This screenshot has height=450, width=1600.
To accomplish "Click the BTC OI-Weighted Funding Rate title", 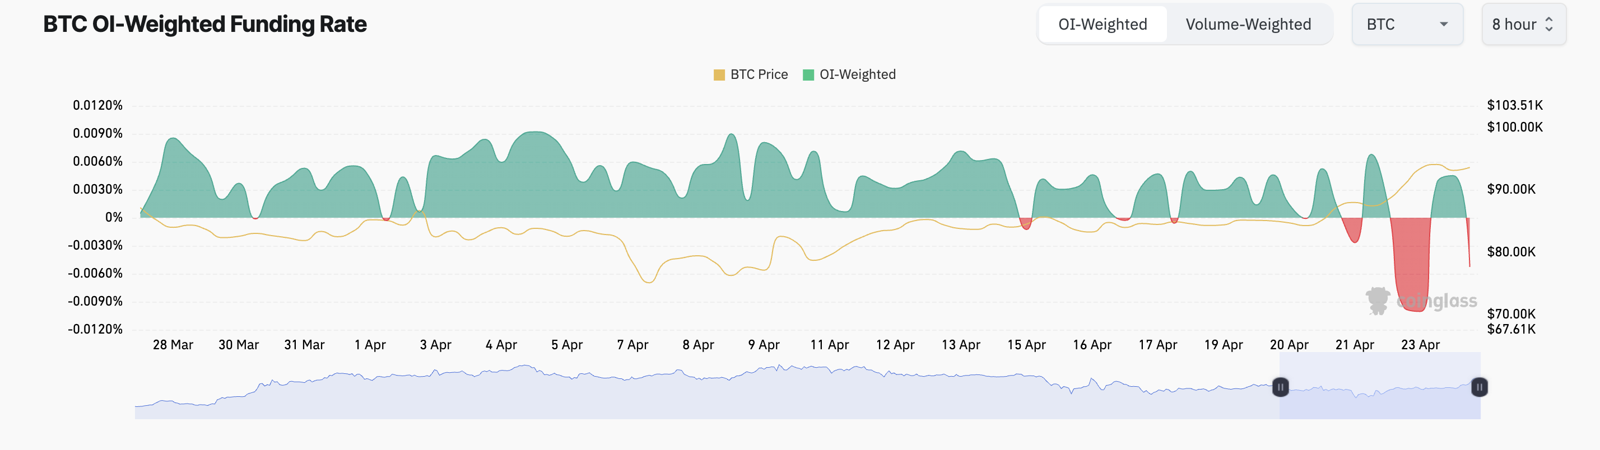I will pyautogui.click(x=204, y=24).
